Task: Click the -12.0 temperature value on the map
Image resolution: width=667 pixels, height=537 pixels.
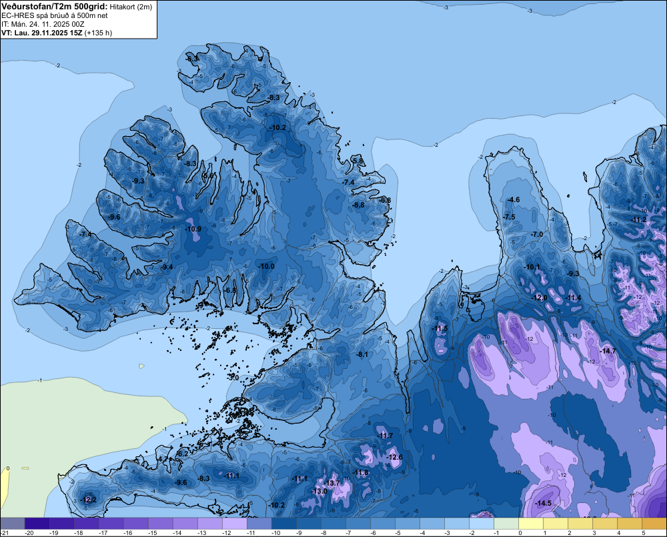Action: point(540,298)
